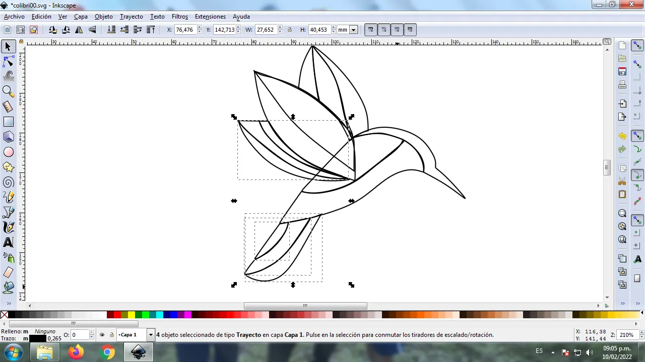Flip the selection vertically
Image resolution: width=645 pixels, height=362 pixels.
click(92, 30)
